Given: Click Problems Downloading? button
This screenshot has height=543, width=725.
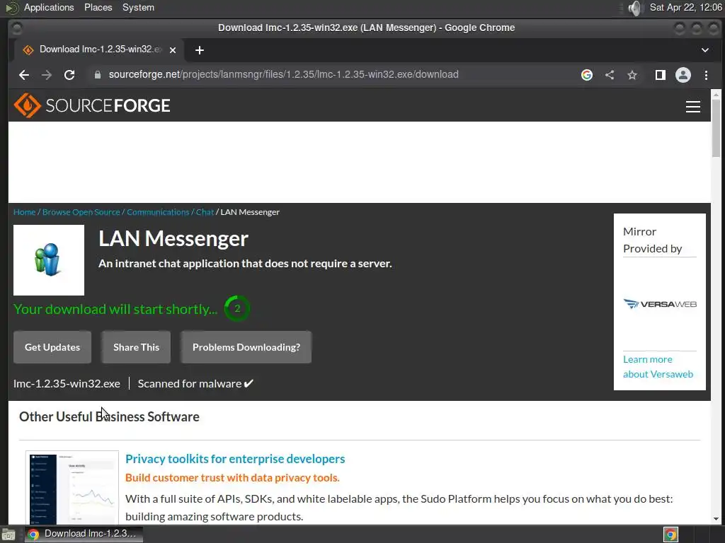Looking at the screenshot, I should coord(246,347).
